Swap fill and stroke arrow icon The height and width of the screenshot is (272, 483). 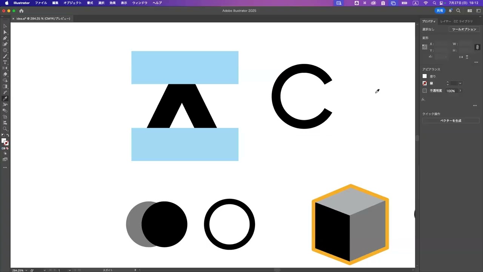click(8, 135)
